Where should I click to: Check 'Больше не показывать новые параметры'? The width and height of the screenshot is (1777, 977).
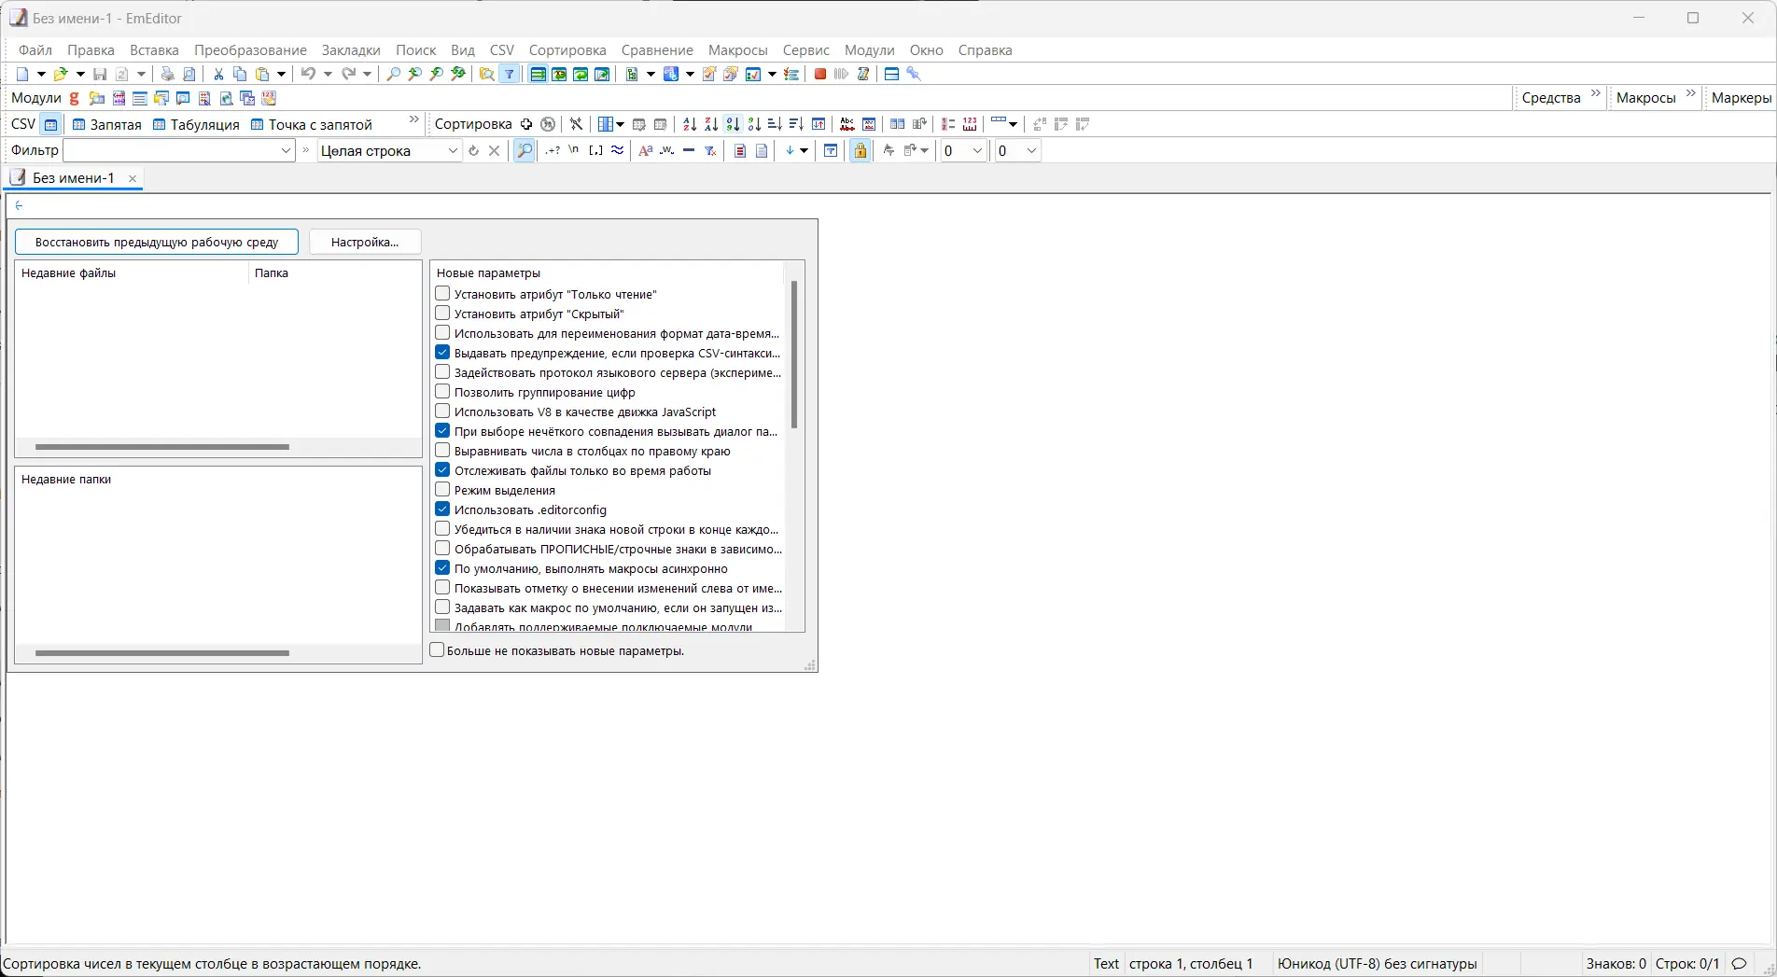coord(437,650)
